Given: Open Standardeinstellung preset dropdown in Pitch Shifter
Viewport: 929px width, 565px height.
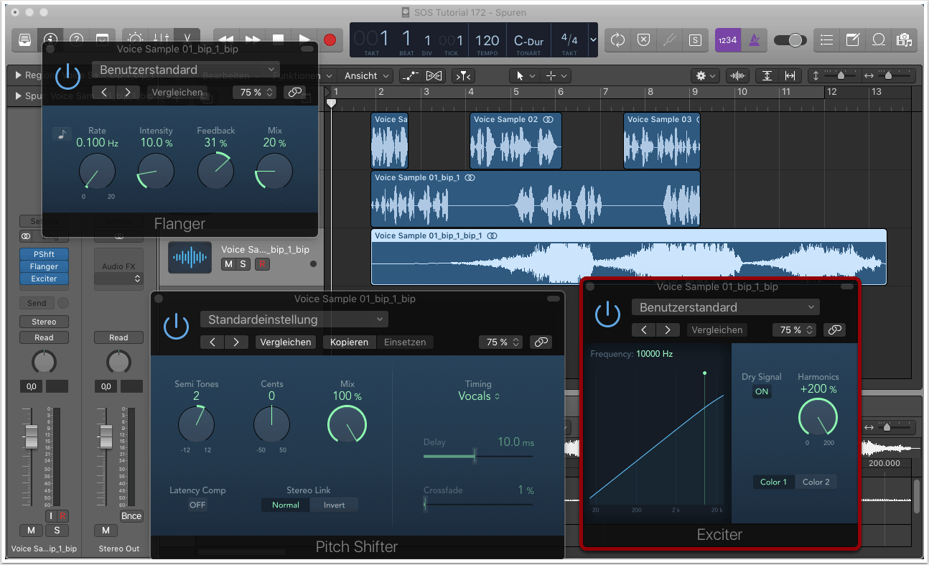Looking at the screenshot, I should tap(294, 319).
